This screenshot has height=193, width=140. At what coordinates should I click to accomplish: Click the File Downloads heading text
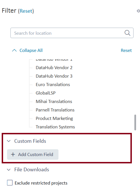click(x=32, y=170)
